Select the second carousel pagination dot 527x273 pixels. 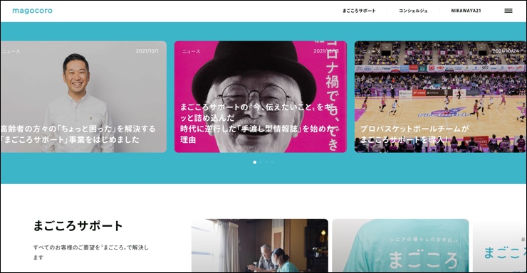tap(261, 162)
